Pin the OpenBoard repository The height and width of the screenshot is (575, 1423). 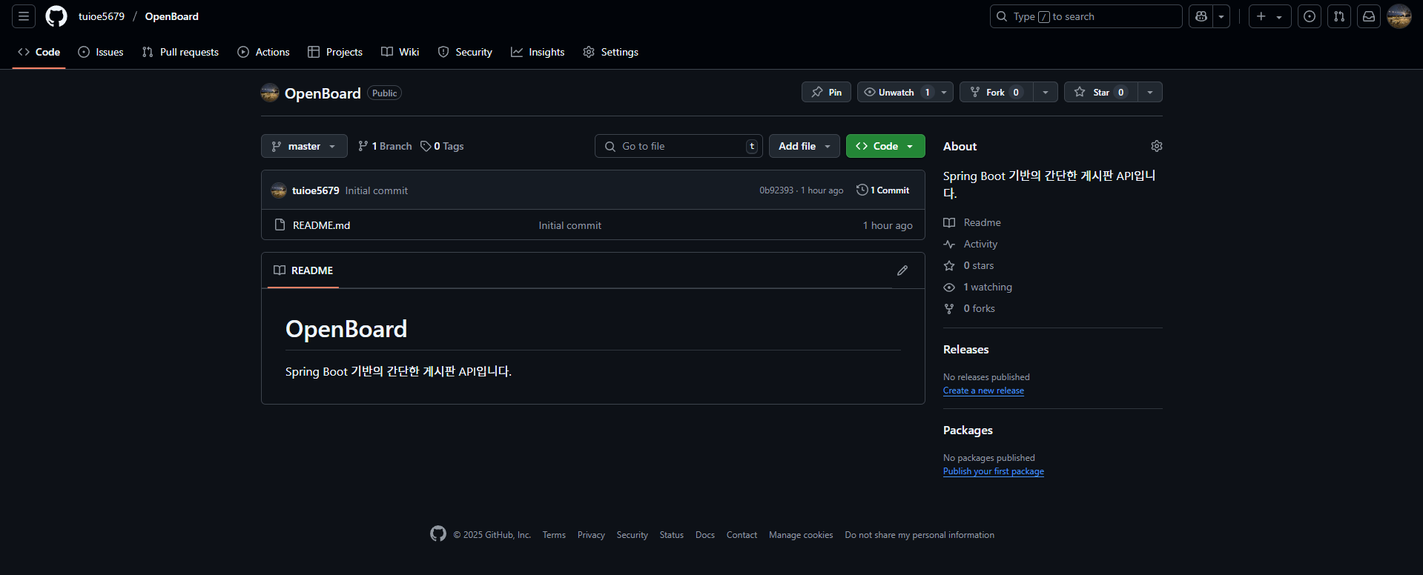click(x=826, y=92)
